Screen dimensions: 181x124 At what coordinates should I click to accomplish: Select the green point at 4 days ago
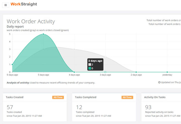tap(74, 72)
